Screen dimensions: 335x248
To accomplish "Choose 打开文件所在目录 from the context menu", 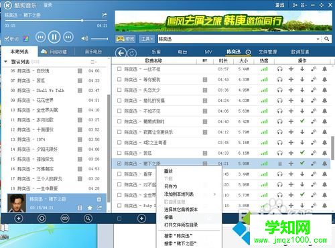I will coord(181,225).
